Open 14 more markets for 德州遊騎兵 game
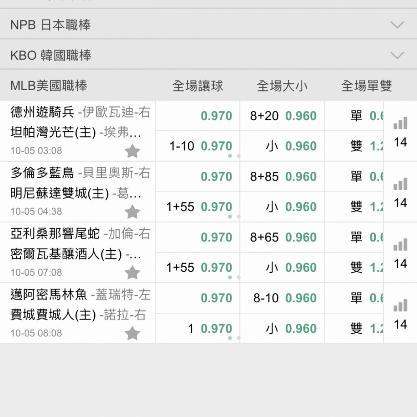 (x=400, y=142)
